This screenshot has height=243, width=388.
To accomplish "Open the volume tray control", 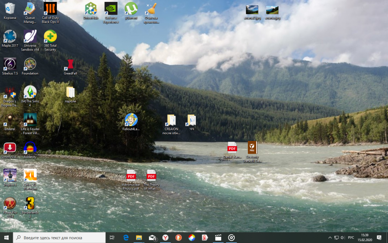I will pyautogui.click(x=343, y=238).
